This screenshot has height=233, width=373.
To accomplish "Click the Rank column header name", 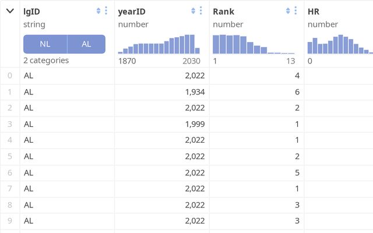I will coord(223,12).
